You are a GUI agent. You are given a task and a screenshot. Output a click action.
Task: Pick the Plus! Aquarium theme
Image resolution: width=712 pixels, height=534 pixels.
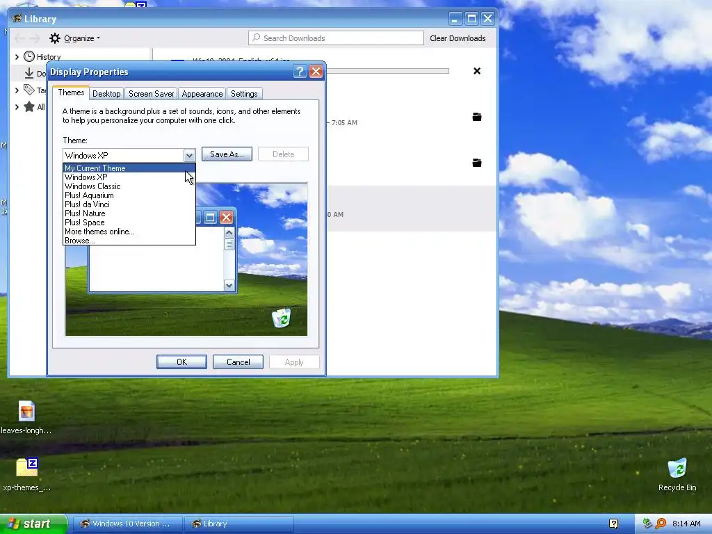tap(129, 195)
